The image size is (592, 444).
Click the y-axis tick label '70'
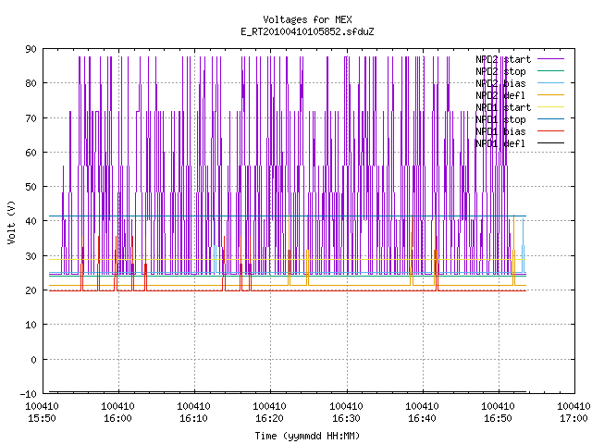click(x=31, y=118)
